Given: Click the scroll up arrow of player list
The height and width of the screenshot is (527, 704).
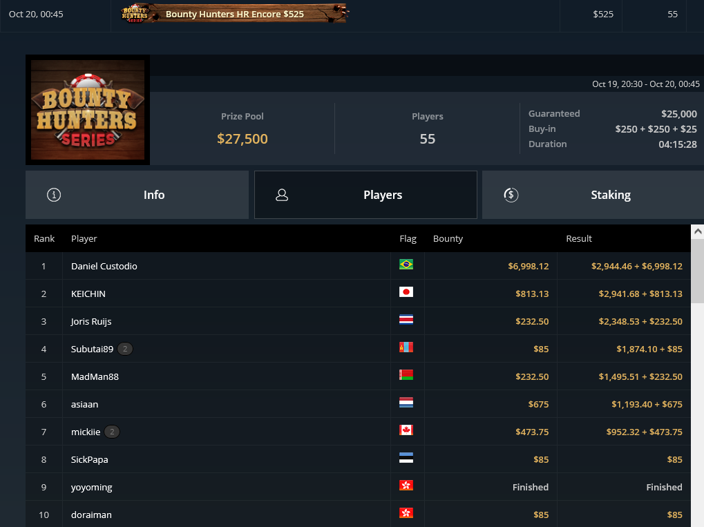Looking at the screenshot, I should (x=698, y=231).
